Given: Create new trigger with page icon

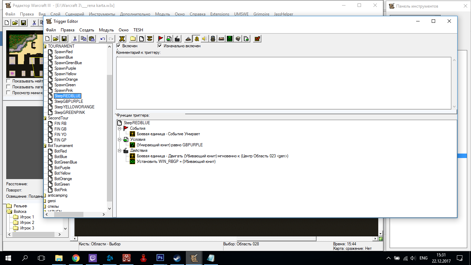Looking at the screenshot, I should [141, 39].
